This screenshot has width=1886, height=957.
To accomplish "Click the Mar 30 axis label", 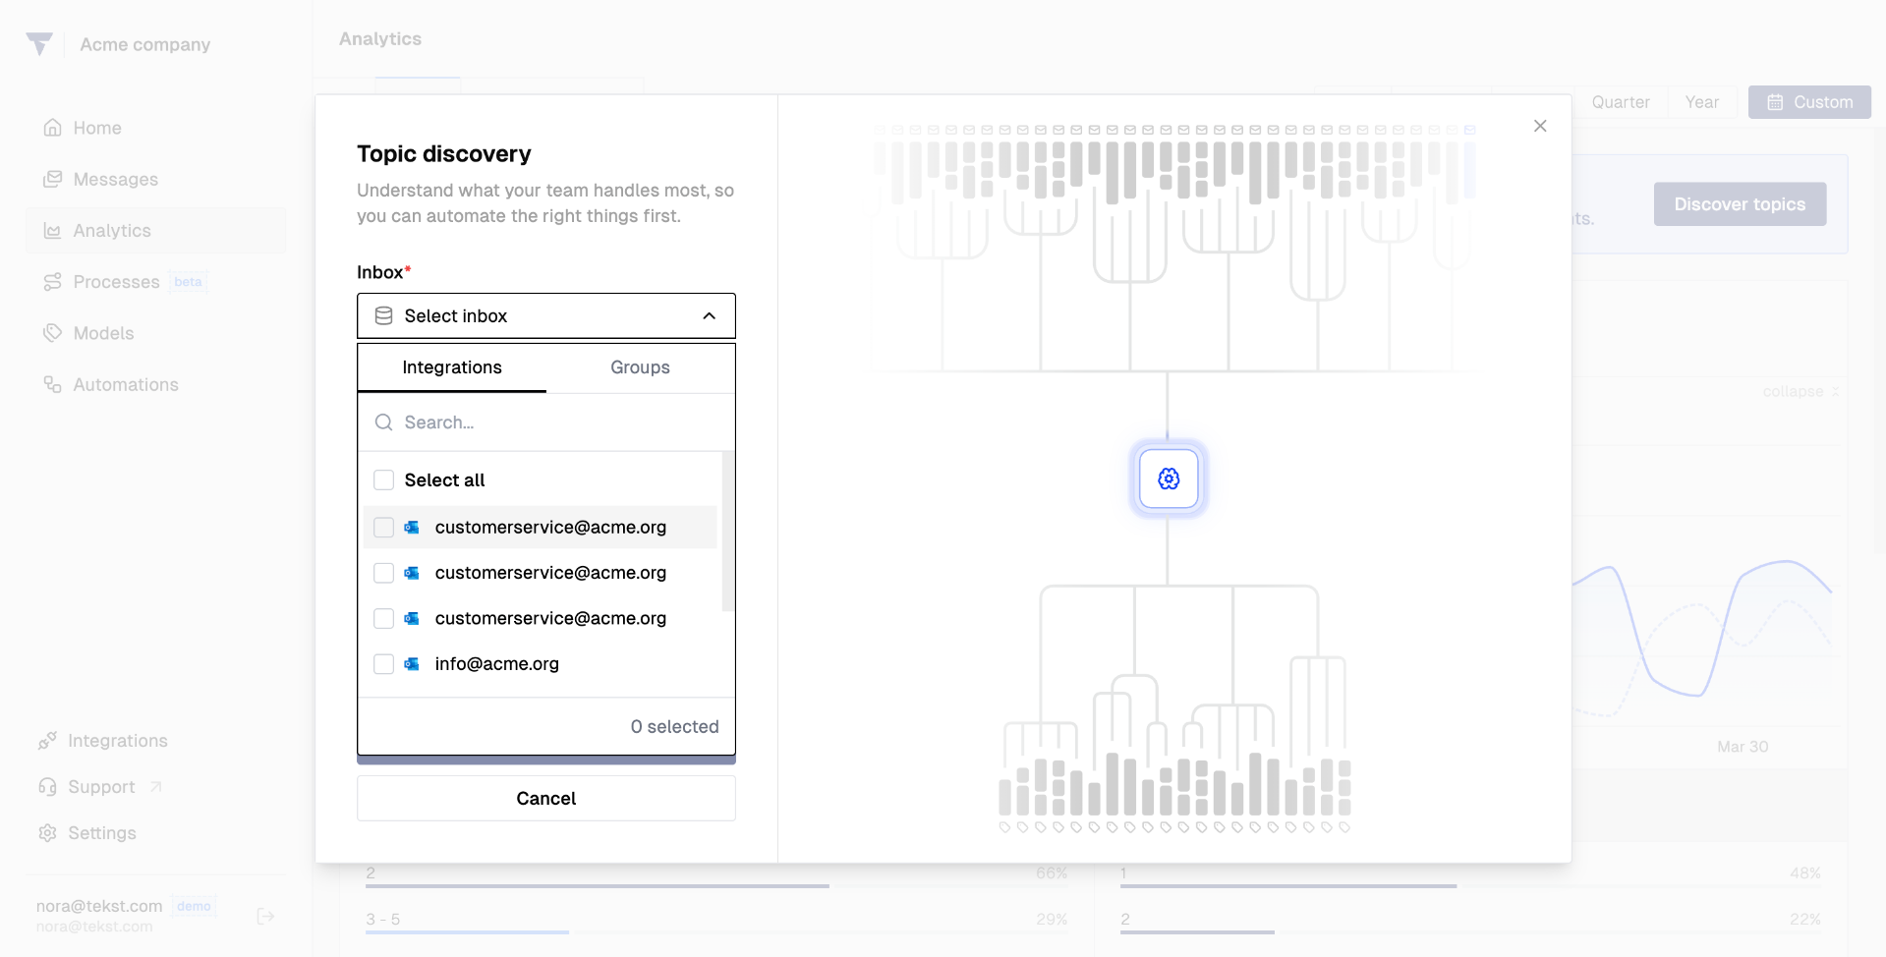I will (x=1743, y=747).
